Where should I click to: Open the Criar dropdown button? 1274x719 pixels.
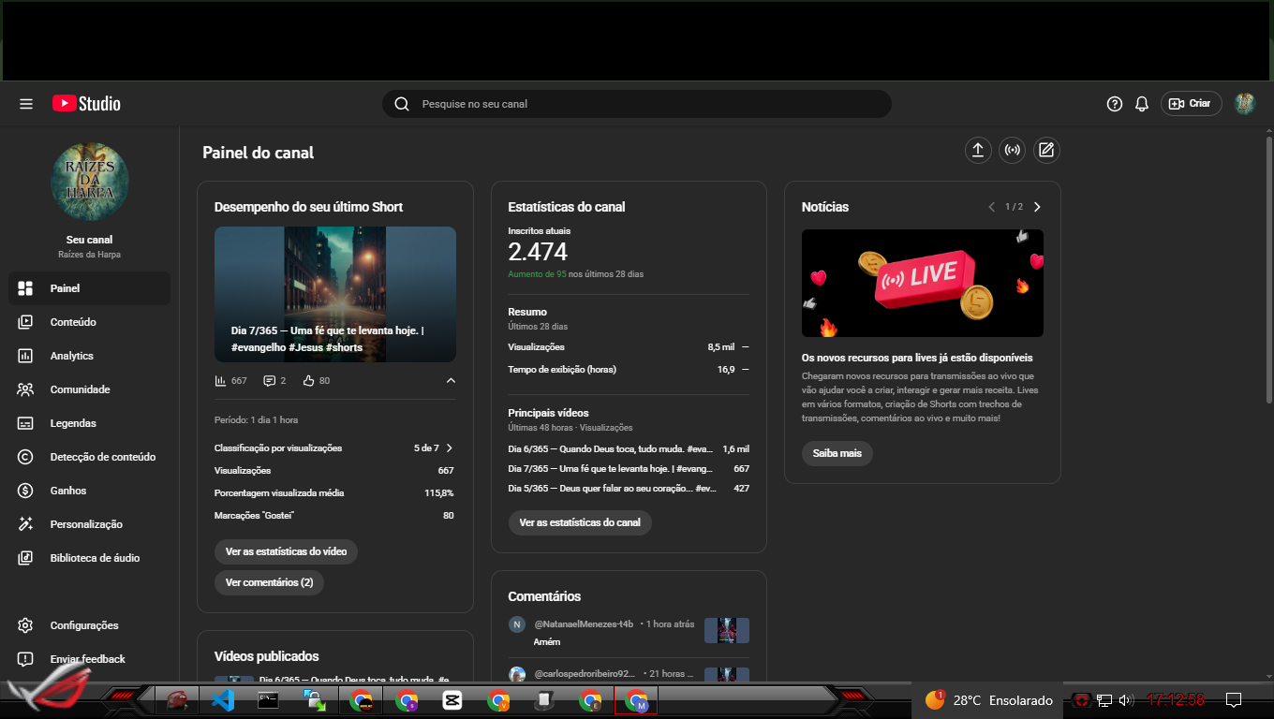[1191, 104]
